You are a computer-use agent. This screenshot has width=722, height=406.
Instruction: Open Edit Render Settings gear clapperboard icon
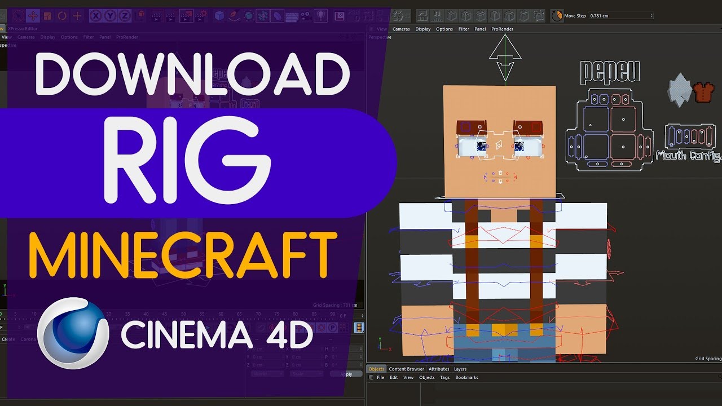tap(201, 16)
